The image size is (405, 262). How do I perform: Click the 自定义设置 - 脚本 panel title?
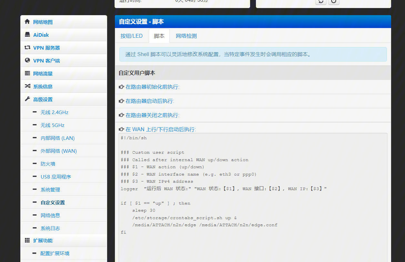(x=141, y=22)
